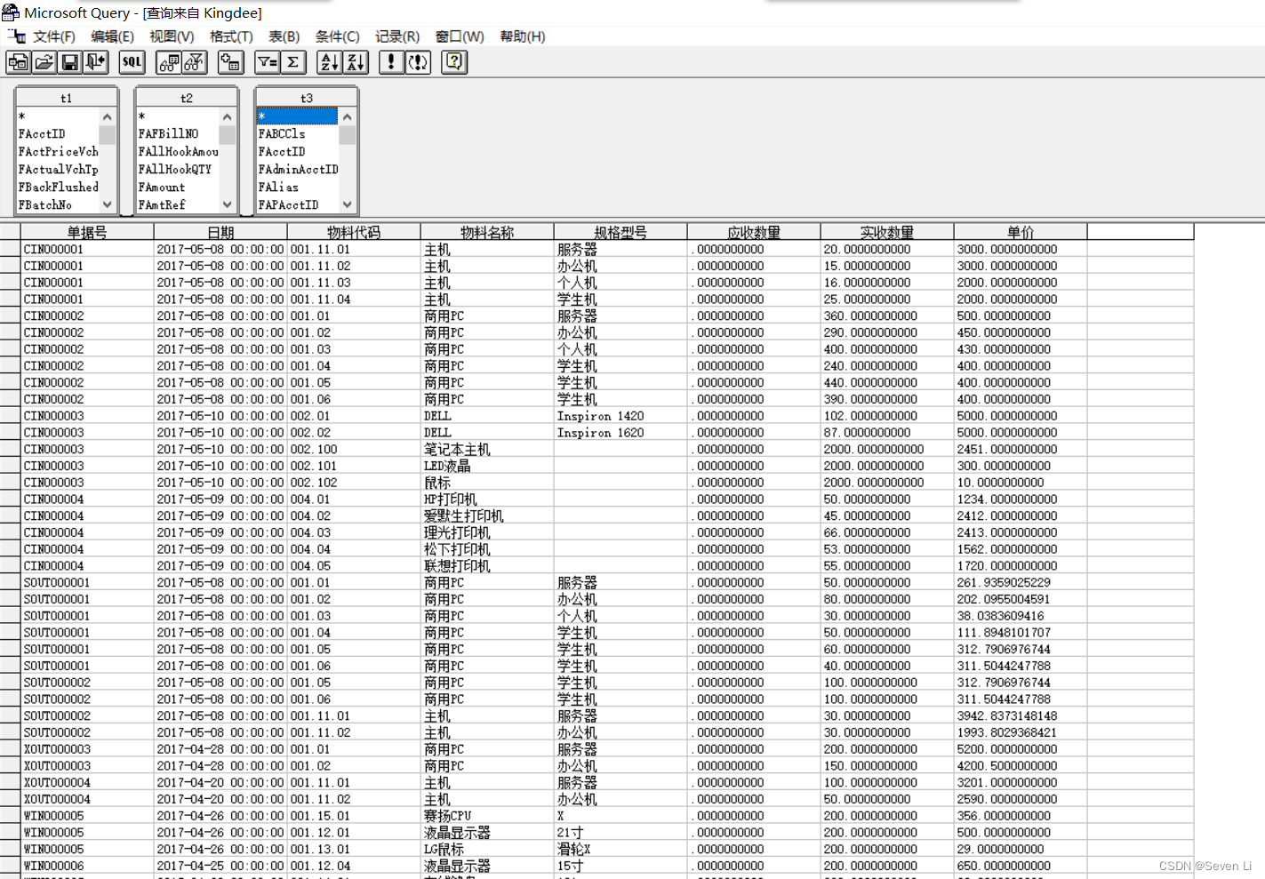Click the Cycle Through Totals sigma icon
This screenshot has height=879, width=1265.
[x=293, y=62]
